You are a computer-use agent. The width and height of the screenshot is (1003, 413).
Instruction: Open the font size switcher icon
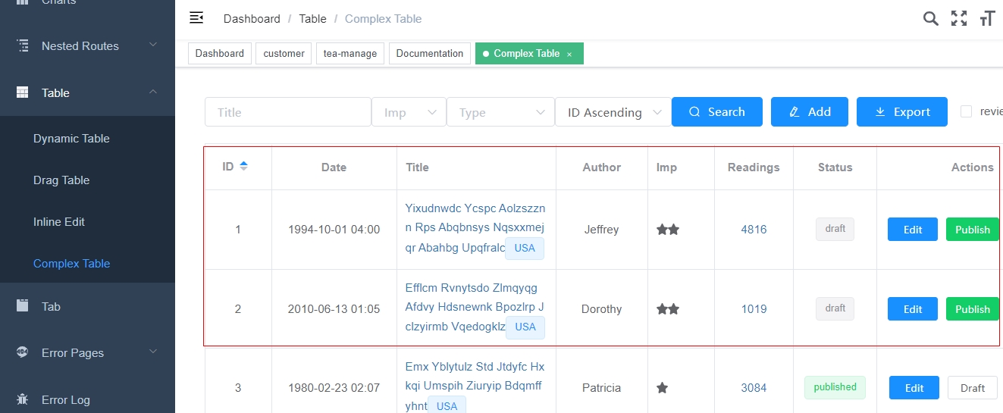(987, 19)
